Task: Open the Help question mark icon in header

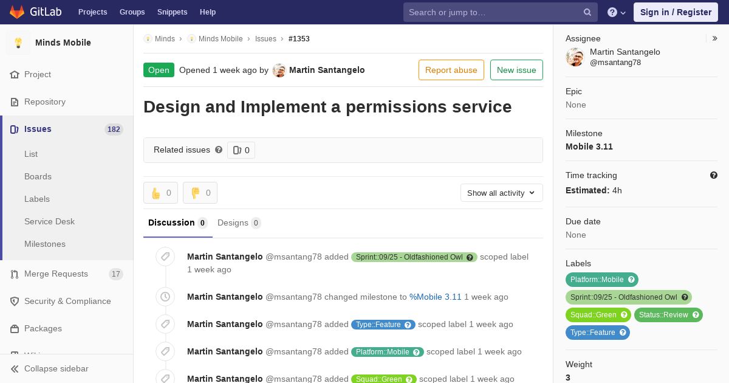Action: tap(612, 12)
